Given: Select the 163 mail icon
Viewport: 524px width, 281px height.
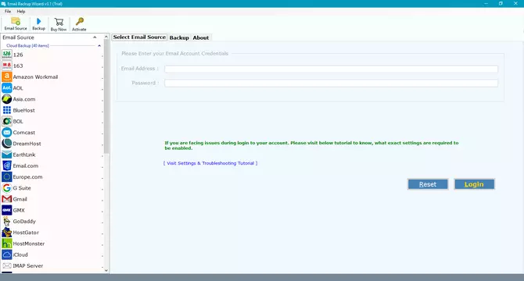Looking at the screenshot, I should coord(7,66).
